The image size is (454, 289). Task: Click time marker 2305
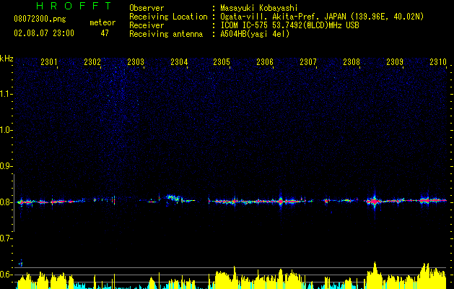coord(222,62)
